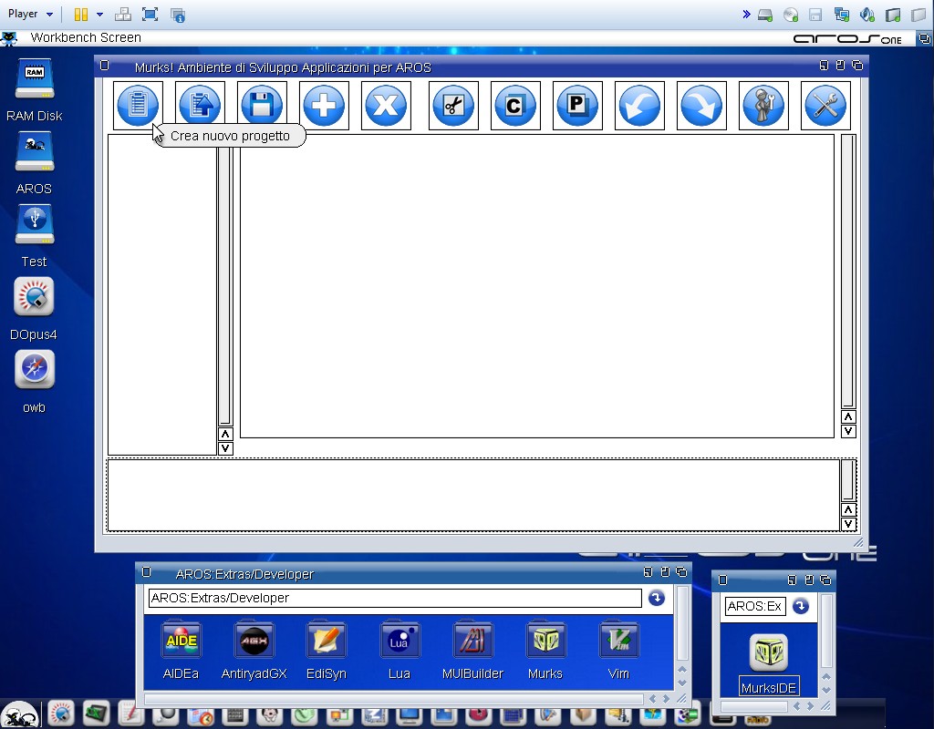
Task: Click the parent directory arrow beside the Developer path
Action: point(656,598)
